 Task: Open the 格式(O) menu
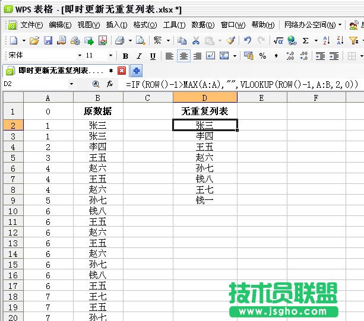pyautogui.click(x=145, y=24)
